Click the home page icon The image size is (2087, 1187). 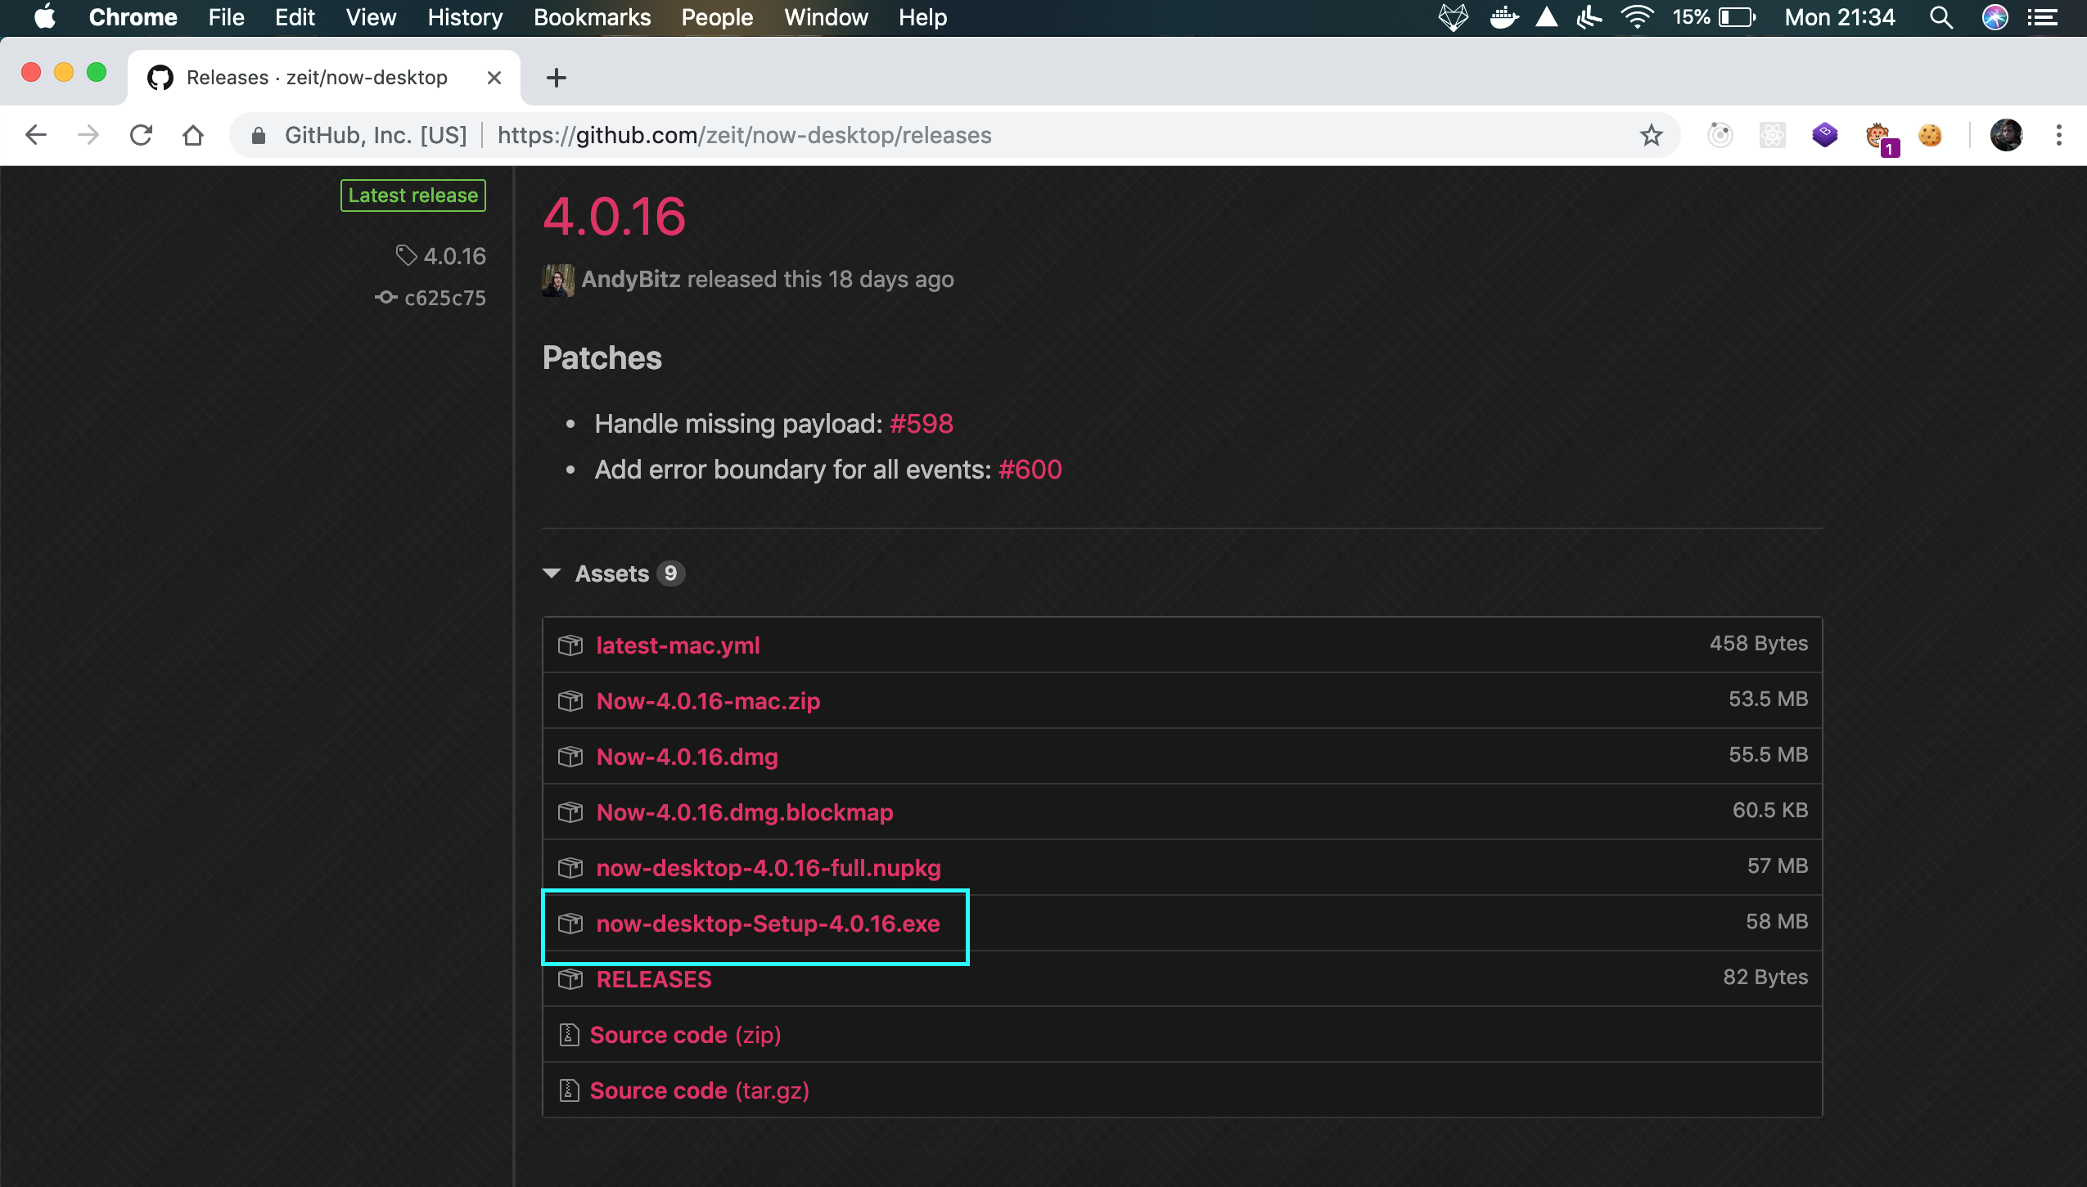point(193,135)
